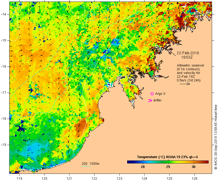Click longitude axis label 120
219x181 pixels.
pos(44,178)
